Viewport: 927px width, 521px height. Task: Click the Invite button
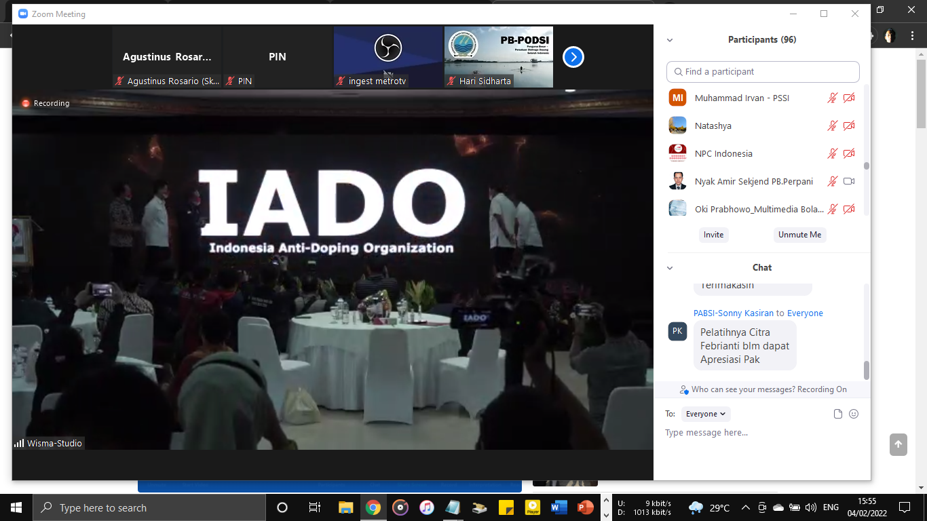pos(713,235)
